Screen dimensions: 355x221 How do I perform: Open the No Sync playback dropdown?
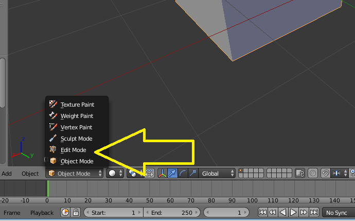[339, 212]
